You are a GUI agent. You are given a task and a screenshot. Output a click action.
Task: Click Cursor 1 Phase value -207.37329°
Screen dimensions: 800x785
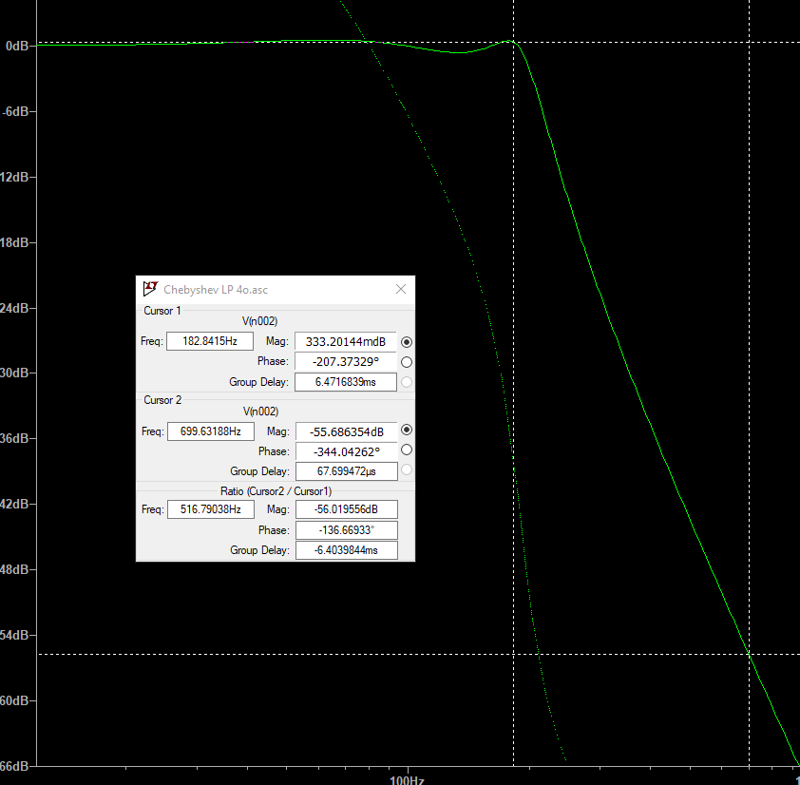(346, 362)
